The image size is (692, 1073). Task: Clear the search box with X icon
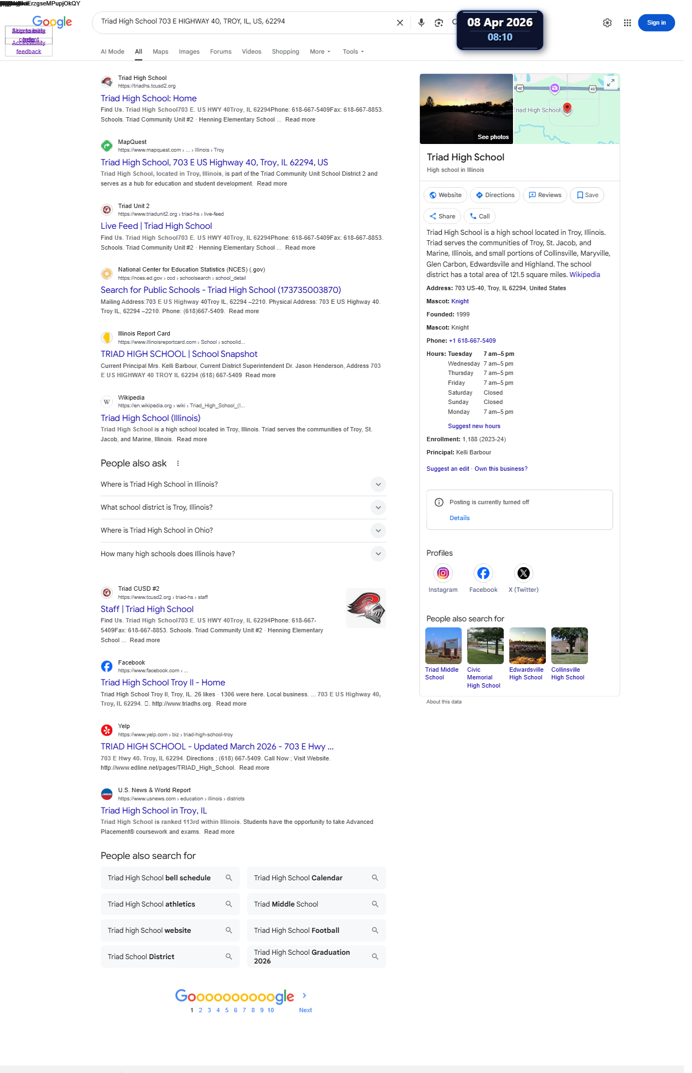point(400,22)
